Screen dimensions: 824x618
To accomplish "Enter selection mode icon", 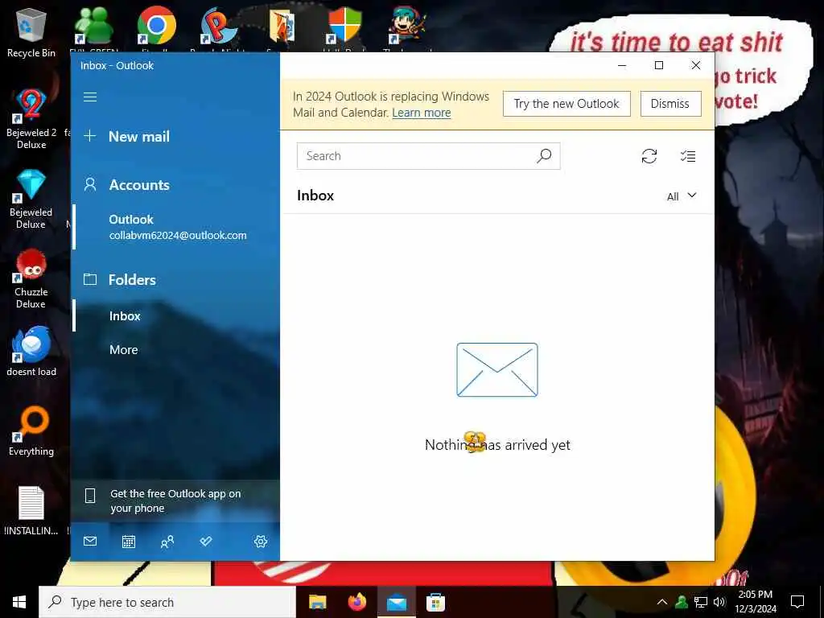I will (688, 156).
